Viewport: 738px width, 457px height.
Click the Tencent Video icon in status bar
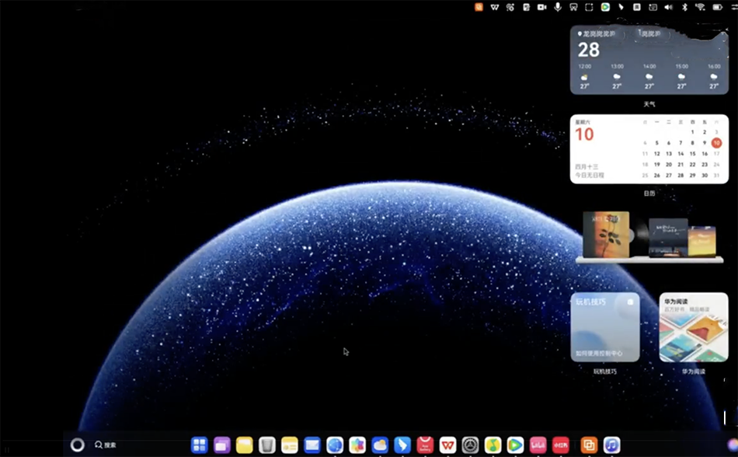coord(605,7)
